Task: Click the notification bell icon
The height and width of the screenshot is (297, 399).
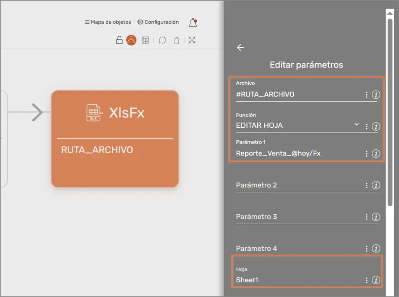Action: coord(193,23)
